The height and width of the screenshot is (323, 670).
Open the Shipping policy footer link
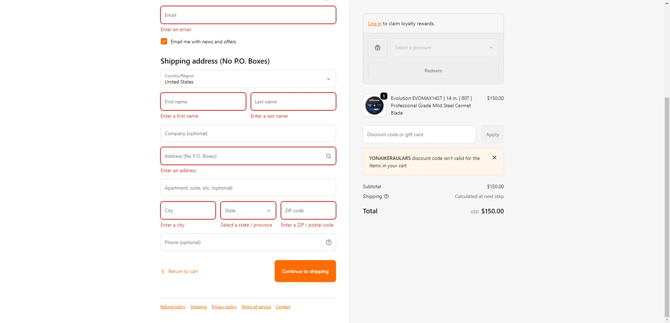(x=198, y=307)
